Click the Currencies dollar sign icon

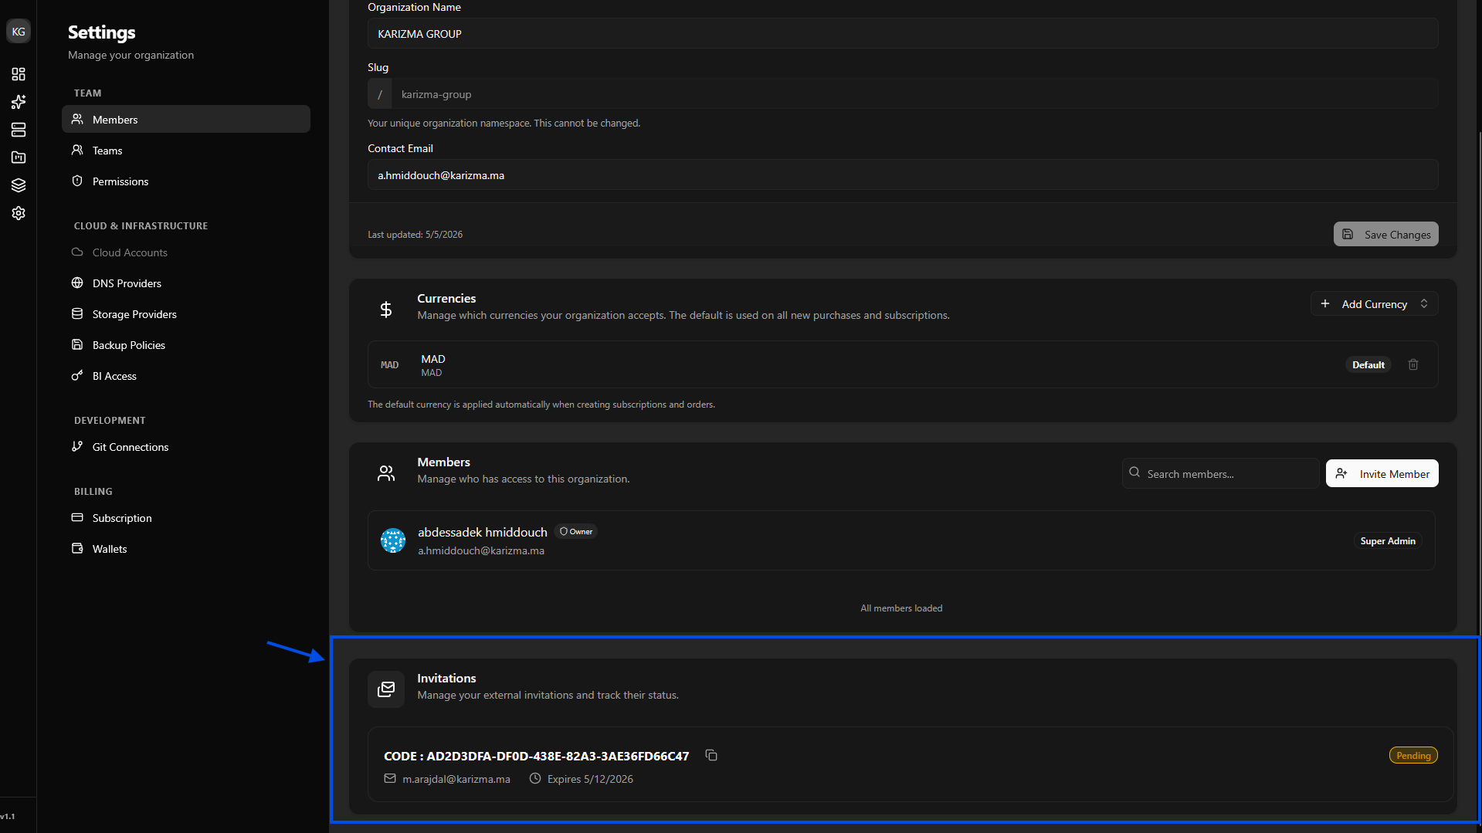pos(386,310)
